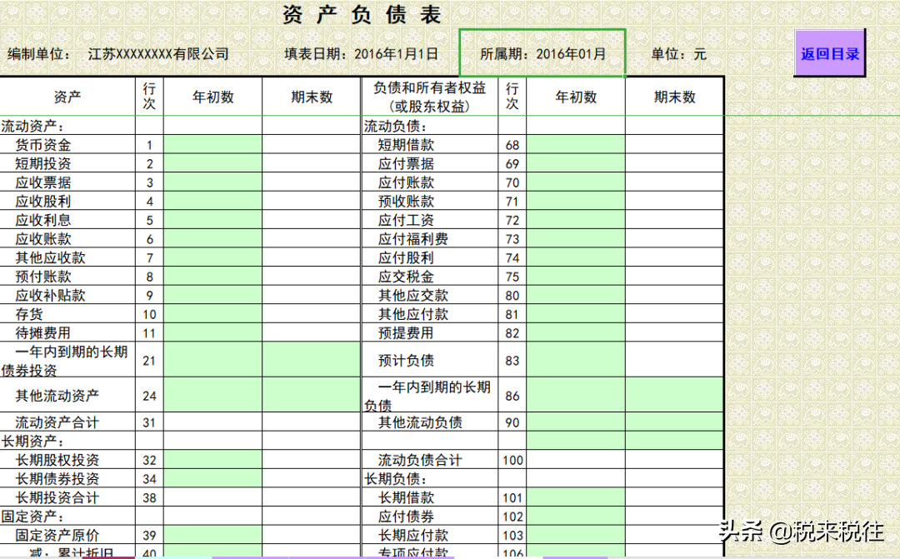Click the 应收账款 年初数 input cell
The width and height of the screenshot is (900, 559).
212,238
